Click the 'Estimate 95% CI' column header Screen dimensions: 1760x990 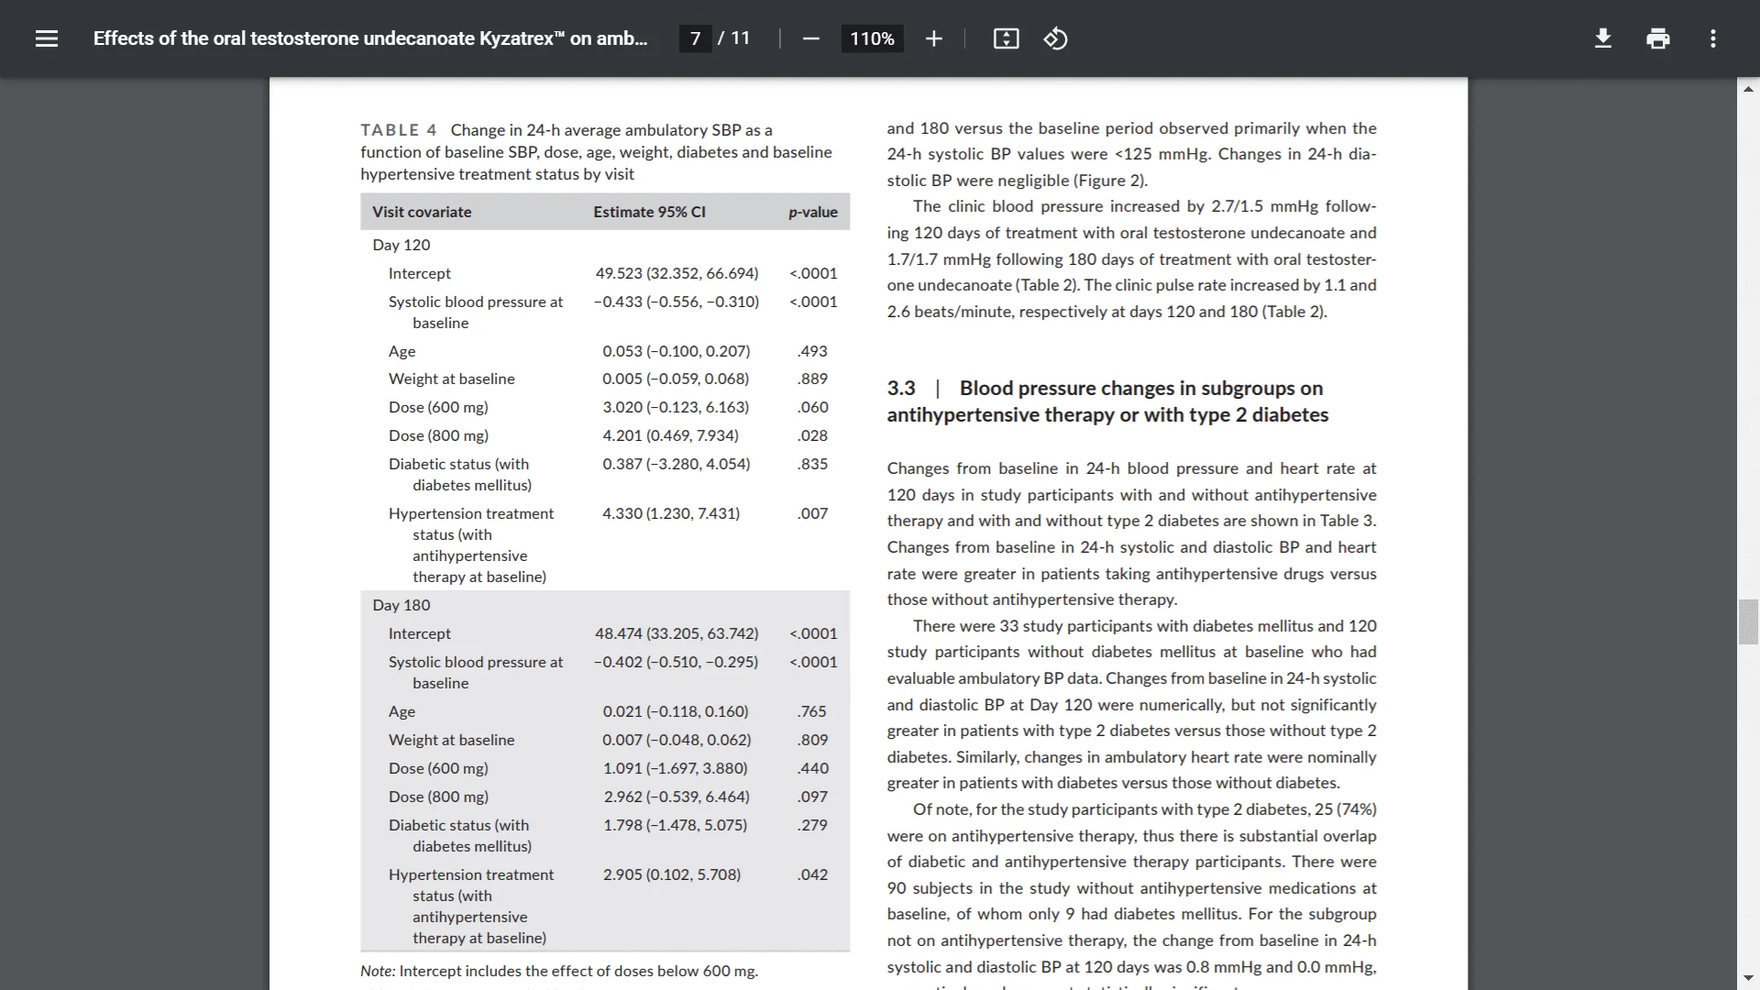(649, 212)
